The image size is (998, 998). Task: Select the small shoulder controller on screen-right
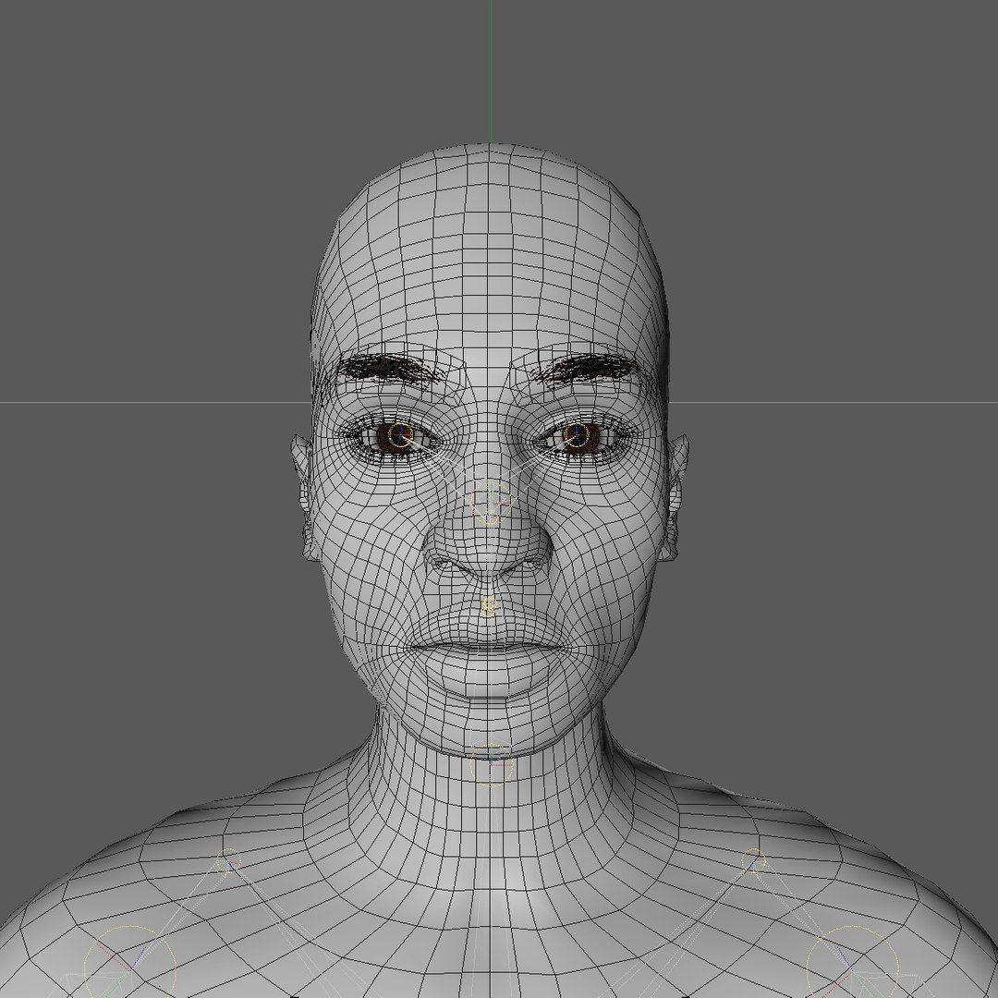point(754,861)
